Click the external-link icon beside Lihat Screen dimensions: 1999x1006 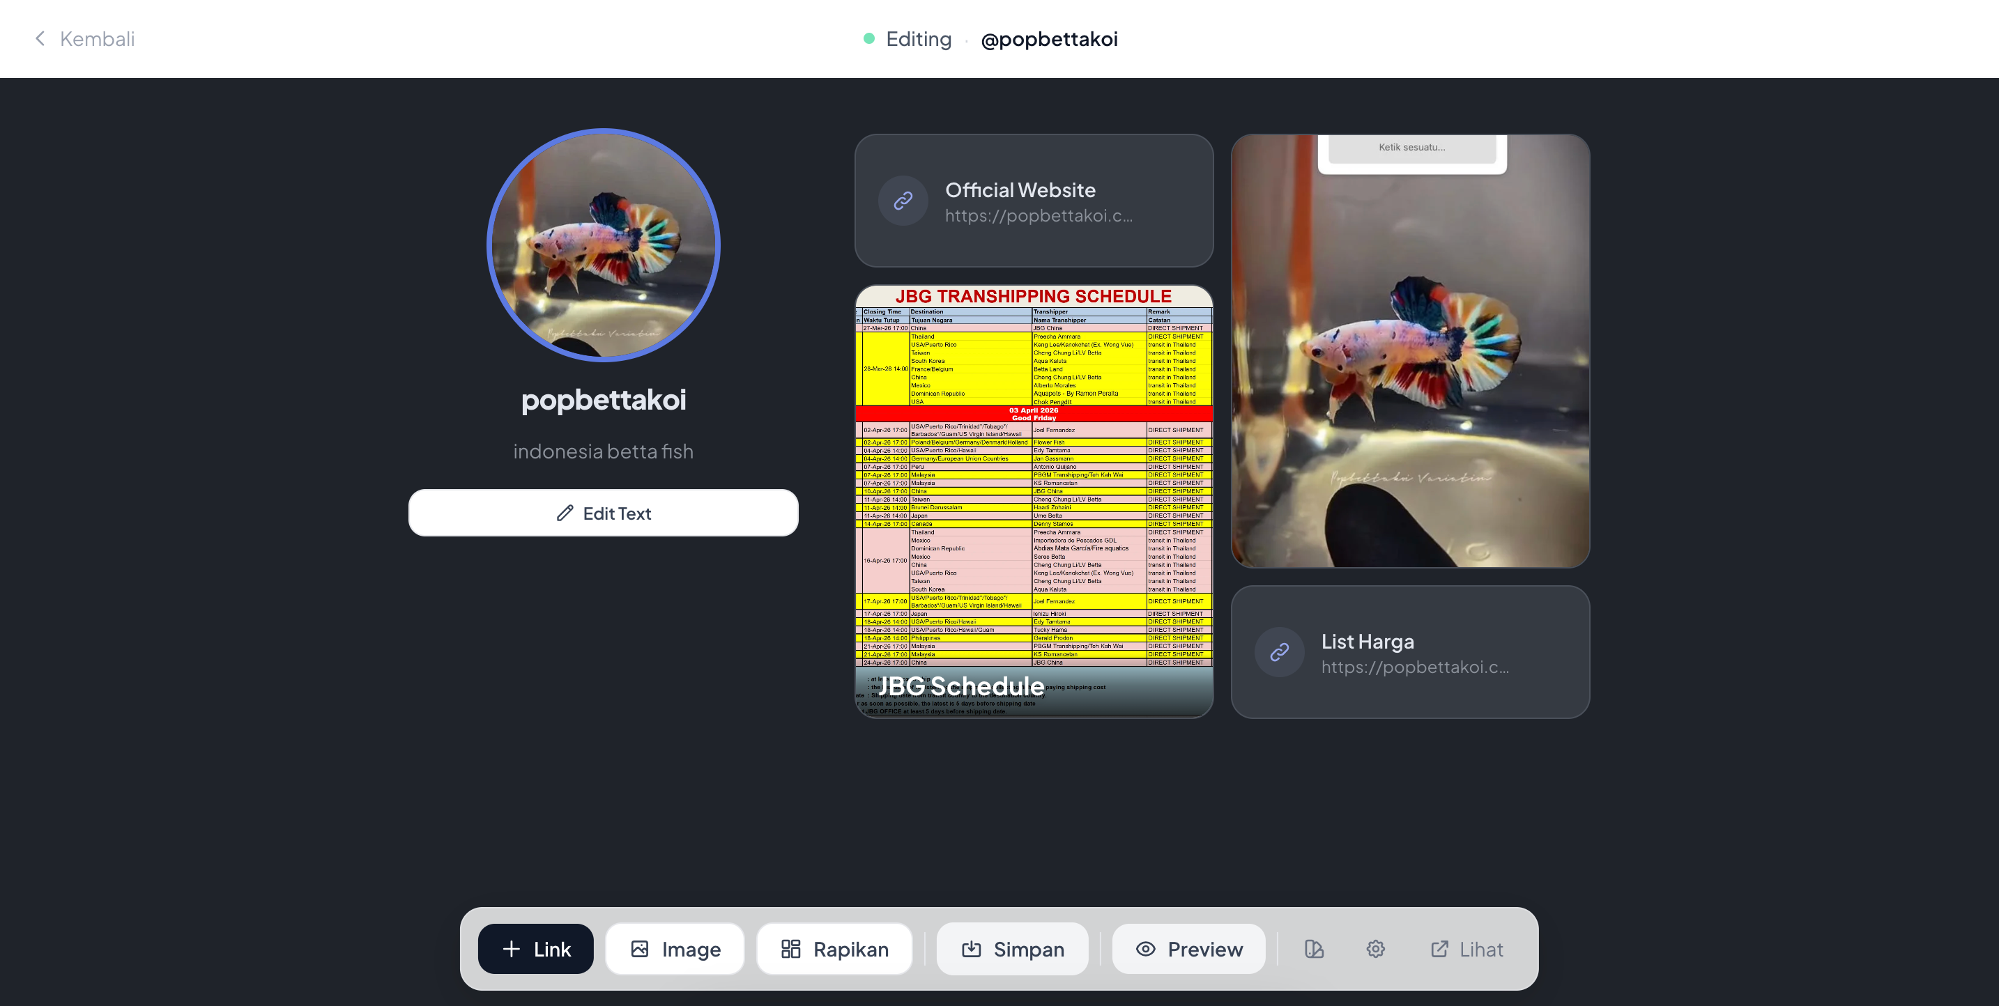[x=1439, y=949]
